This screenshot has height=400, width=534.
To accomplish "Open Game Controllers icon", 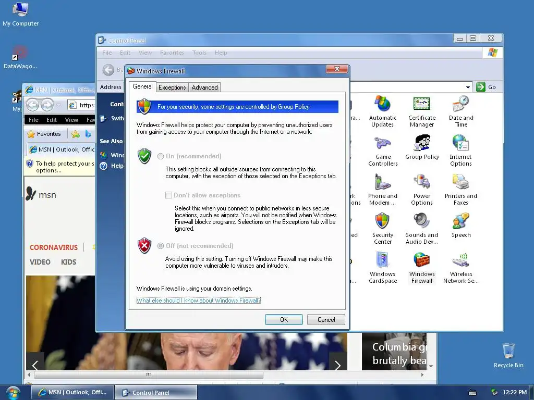I will (383, 151).
